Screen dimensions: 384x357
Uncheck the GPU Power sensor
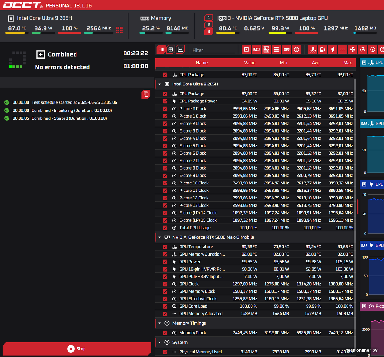click(165, 262)
